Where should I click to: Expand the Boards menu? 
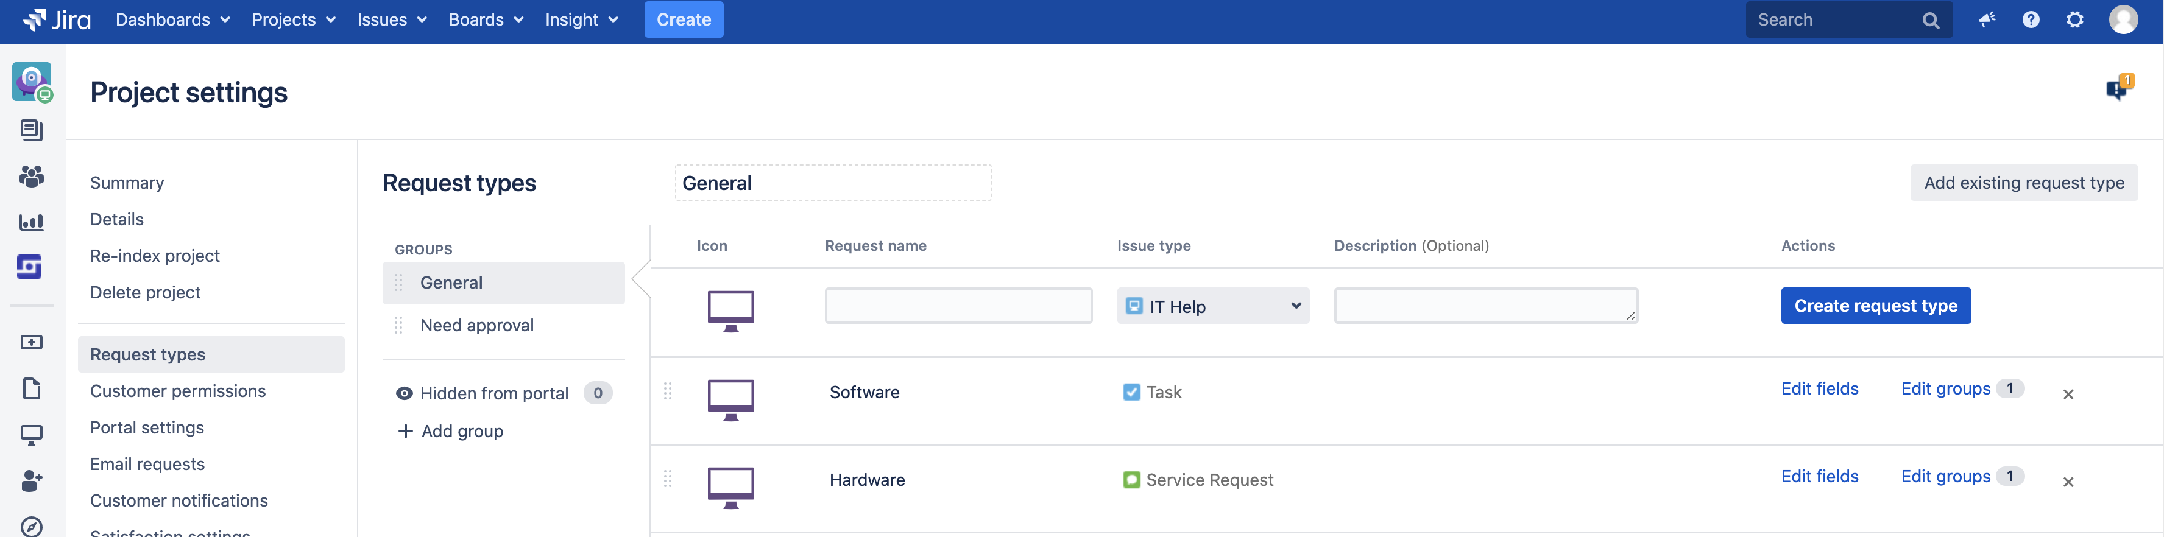point(486,19)
